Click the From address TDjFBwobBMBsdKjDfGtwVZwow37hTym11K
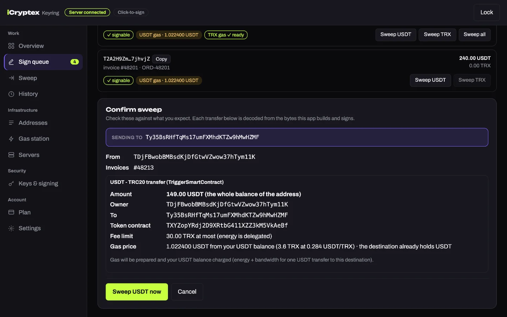 (x=194, y=157)
